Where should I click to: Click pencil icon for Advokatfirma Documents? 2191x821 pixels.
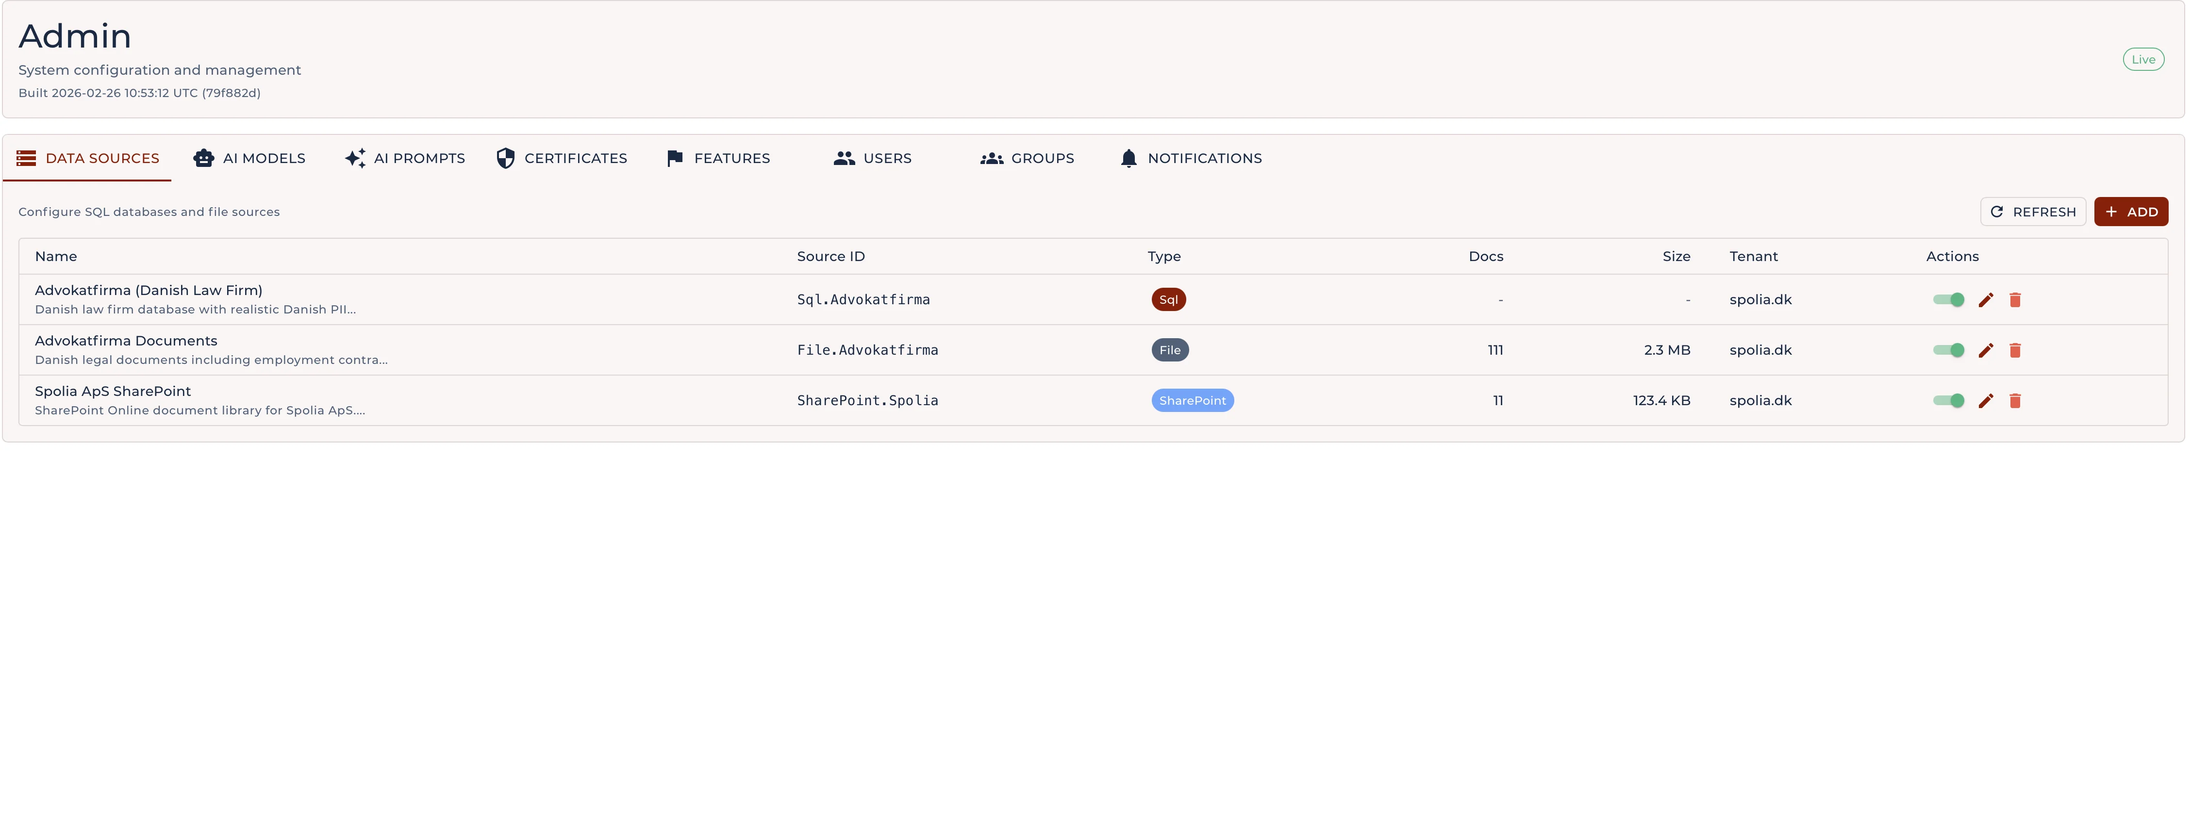click(1985, 350)
